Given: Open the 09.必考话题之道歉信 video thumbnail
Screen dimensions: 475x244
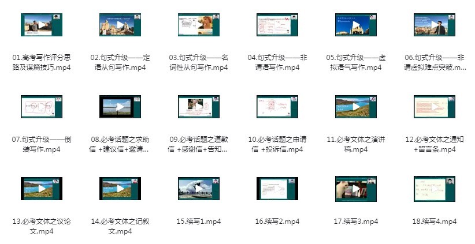Looking at the screenshot, I should pyautogui.click(x=199, y=107).
